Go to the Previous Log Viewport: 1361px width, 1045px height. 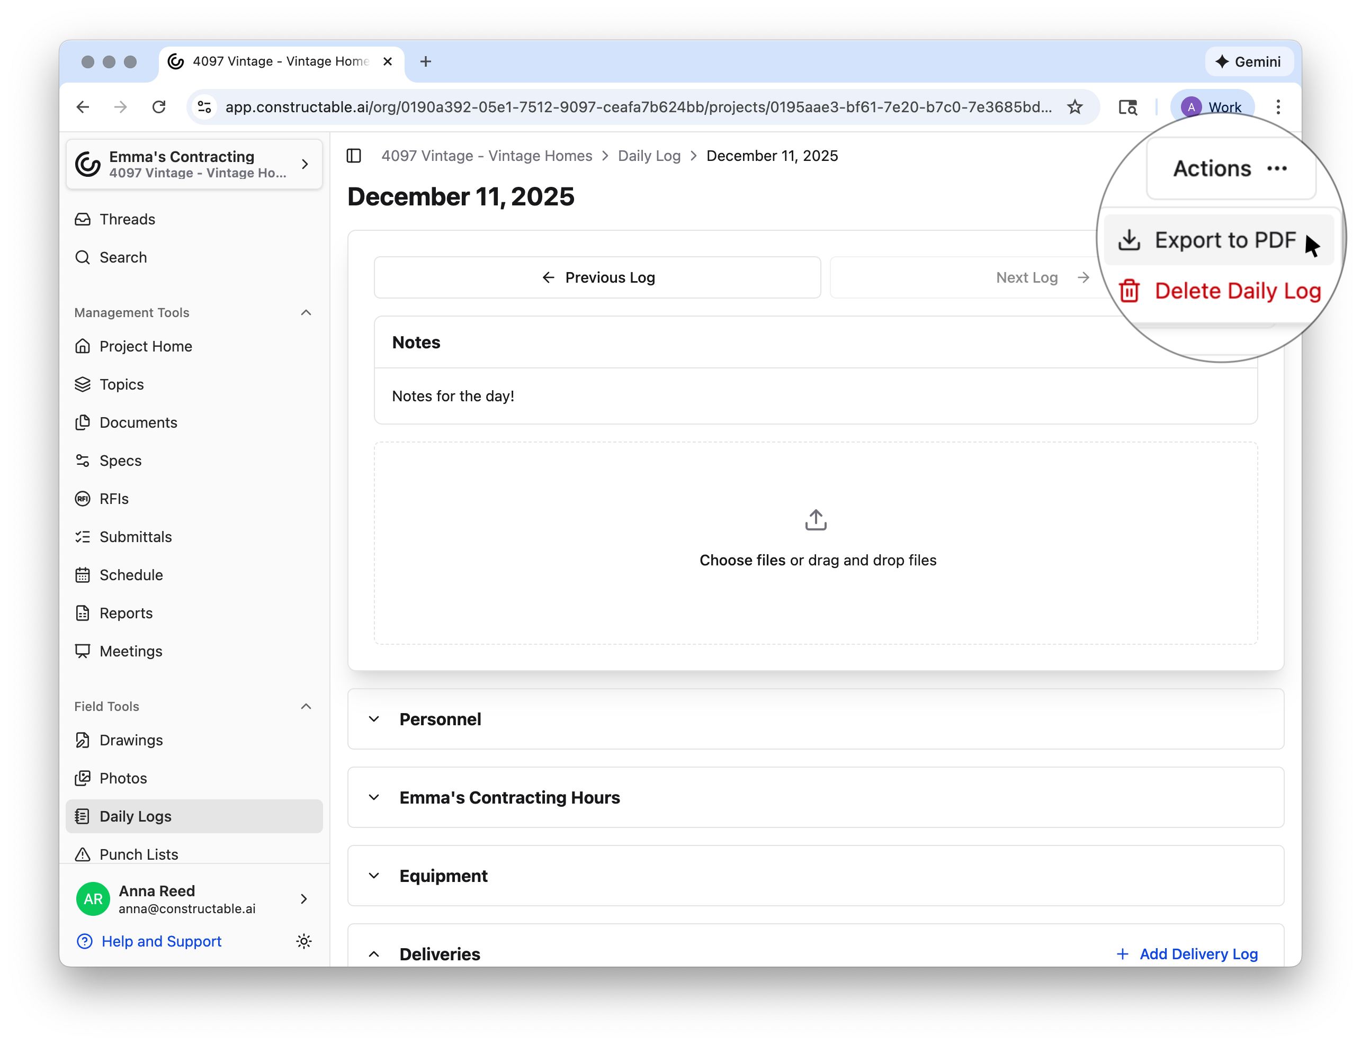pyautogui.click(x=597, y=277)
